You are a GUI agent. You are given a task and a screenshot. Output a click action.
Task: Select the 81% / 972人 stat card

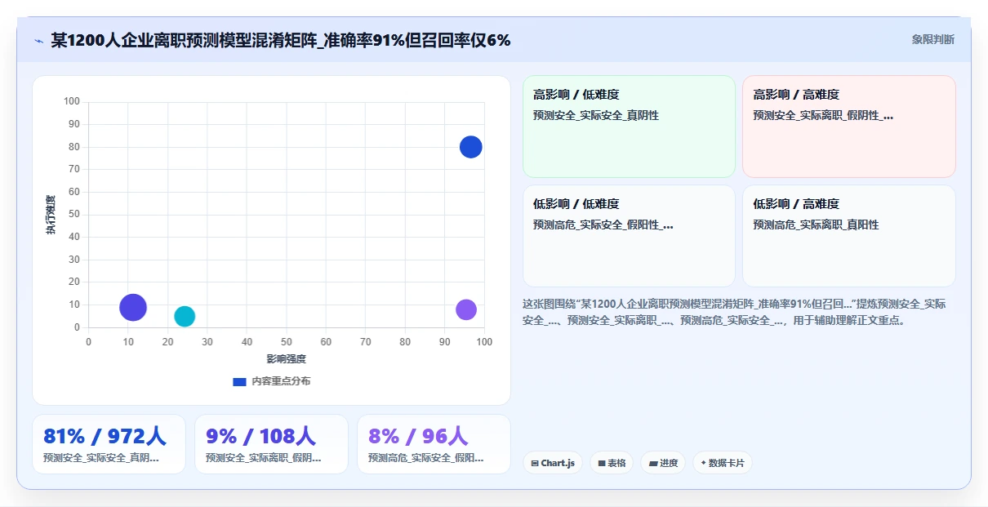pos(109,444)
